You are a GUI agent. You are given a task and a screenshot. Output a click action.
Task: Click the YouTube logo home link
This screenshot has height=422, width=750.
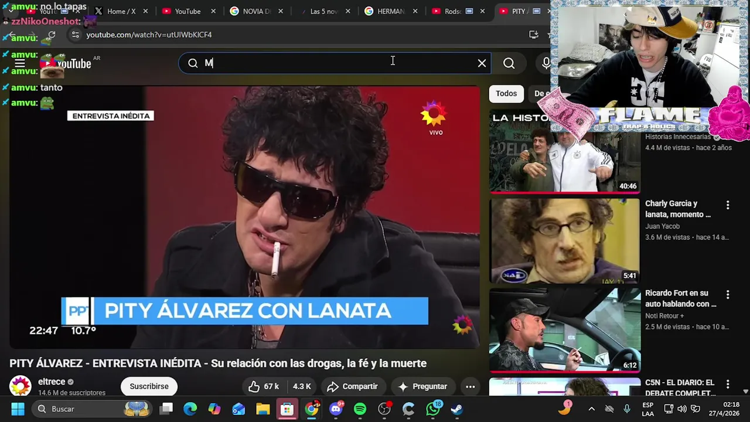(x=67, y=63)
